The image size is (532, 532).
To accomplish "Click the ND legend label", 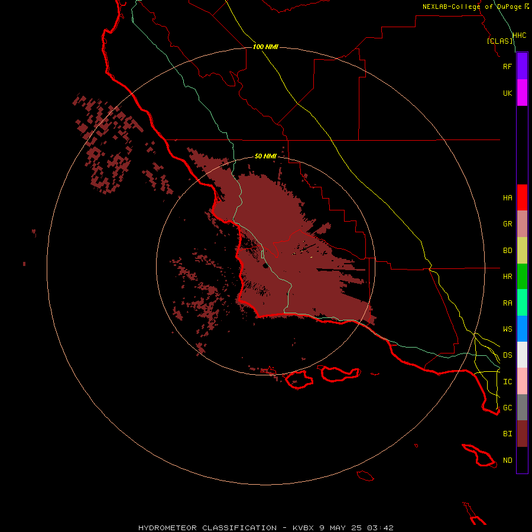I will tap(507, 460).
